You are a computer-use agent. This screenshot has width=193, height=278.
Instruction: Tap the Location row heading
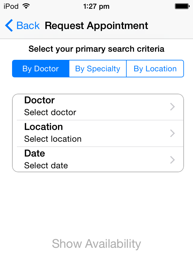[x=43, y=127]
